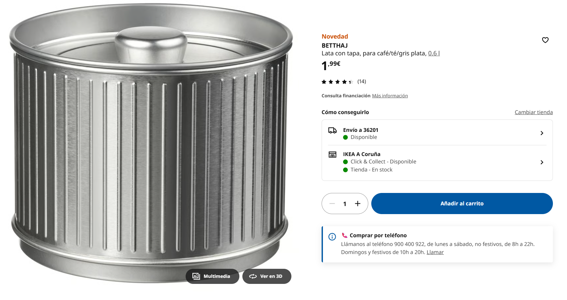The width and height of the screenshot is (567, 300).
Task: Add product to favorites with heart icon
Action: tap(545, 40)
